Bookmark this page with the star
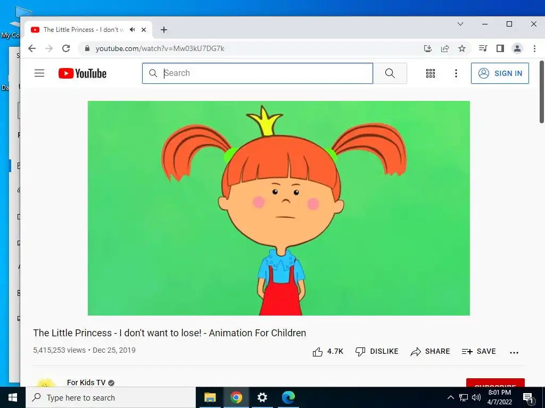The width and height of the screenshot is (545, 408). coord(462,48)
